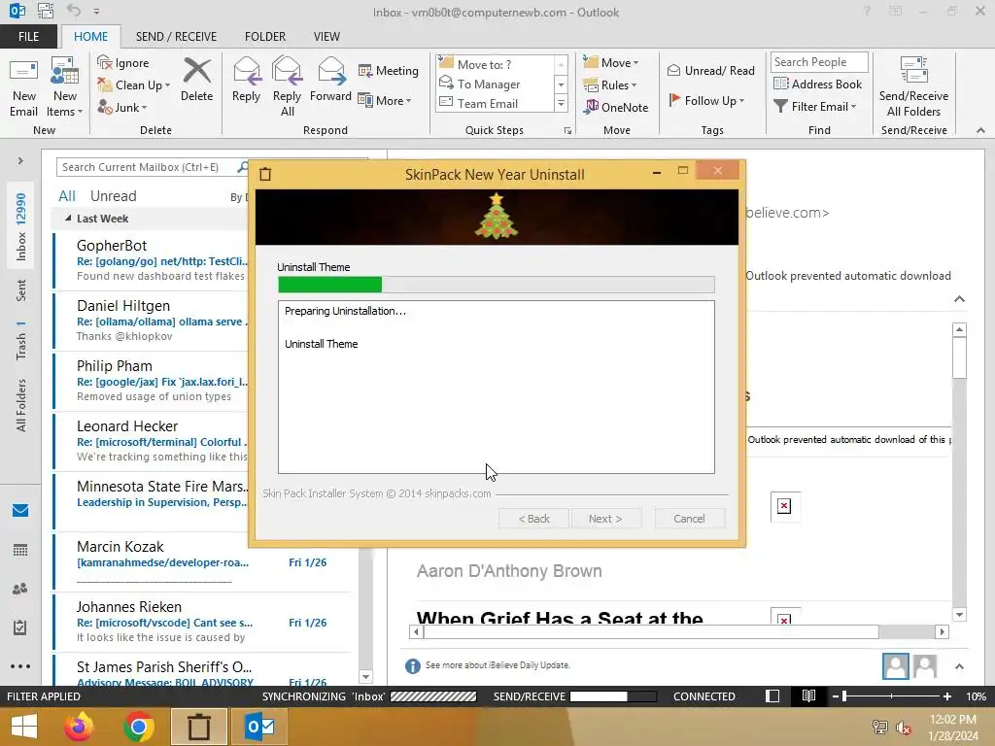The width and height of the screenshot is (995, 746).
Task: Show All messages filter
Action: click(x=67, y=196)
